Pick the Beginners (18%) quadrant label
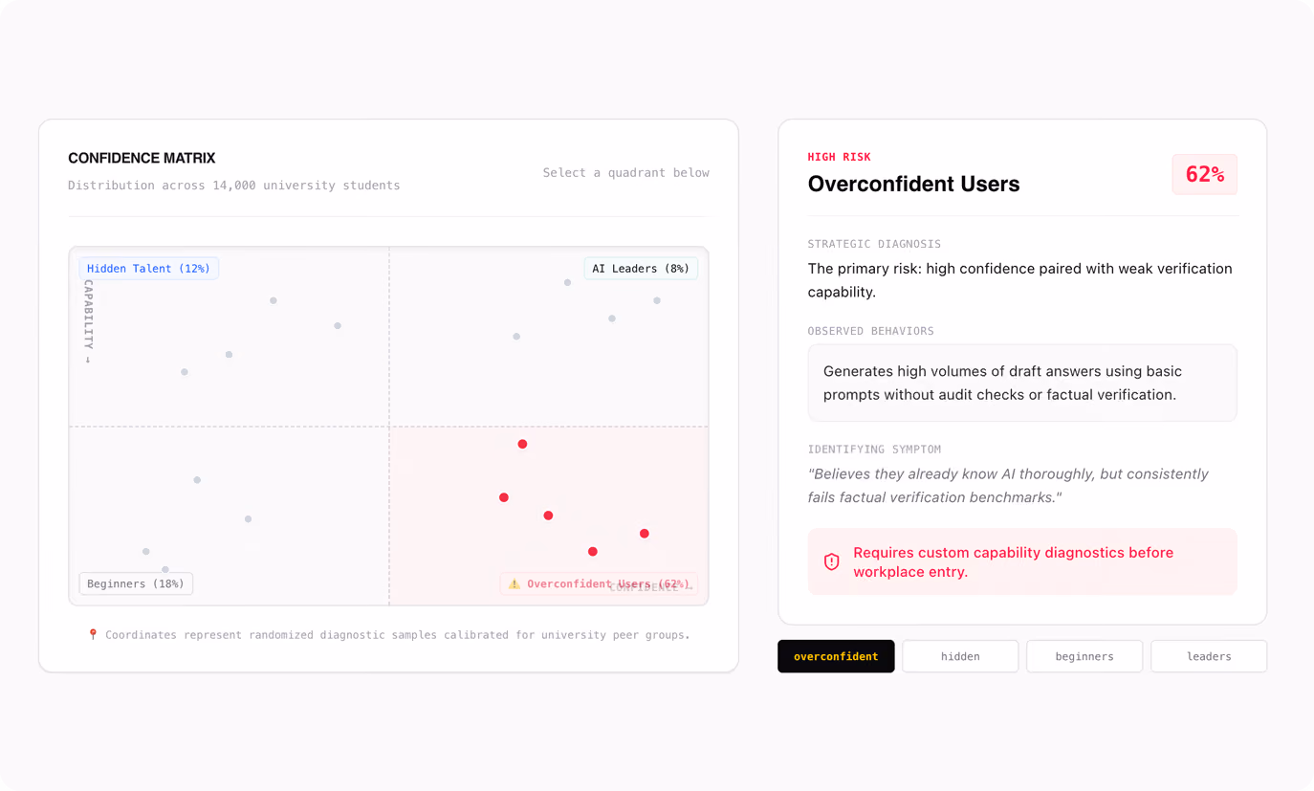This screenshot has width=1314, height=791. click(136, 583)
